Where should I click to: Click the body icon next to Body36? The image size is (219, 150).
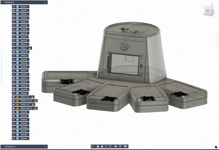click(17, 52)
